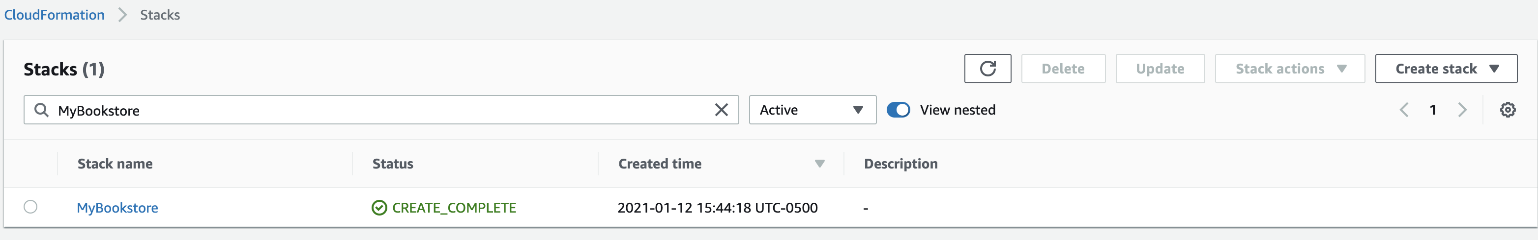Click the Status column header
1538x240 pixels.
pyautogui.click(x=393, y=164)
